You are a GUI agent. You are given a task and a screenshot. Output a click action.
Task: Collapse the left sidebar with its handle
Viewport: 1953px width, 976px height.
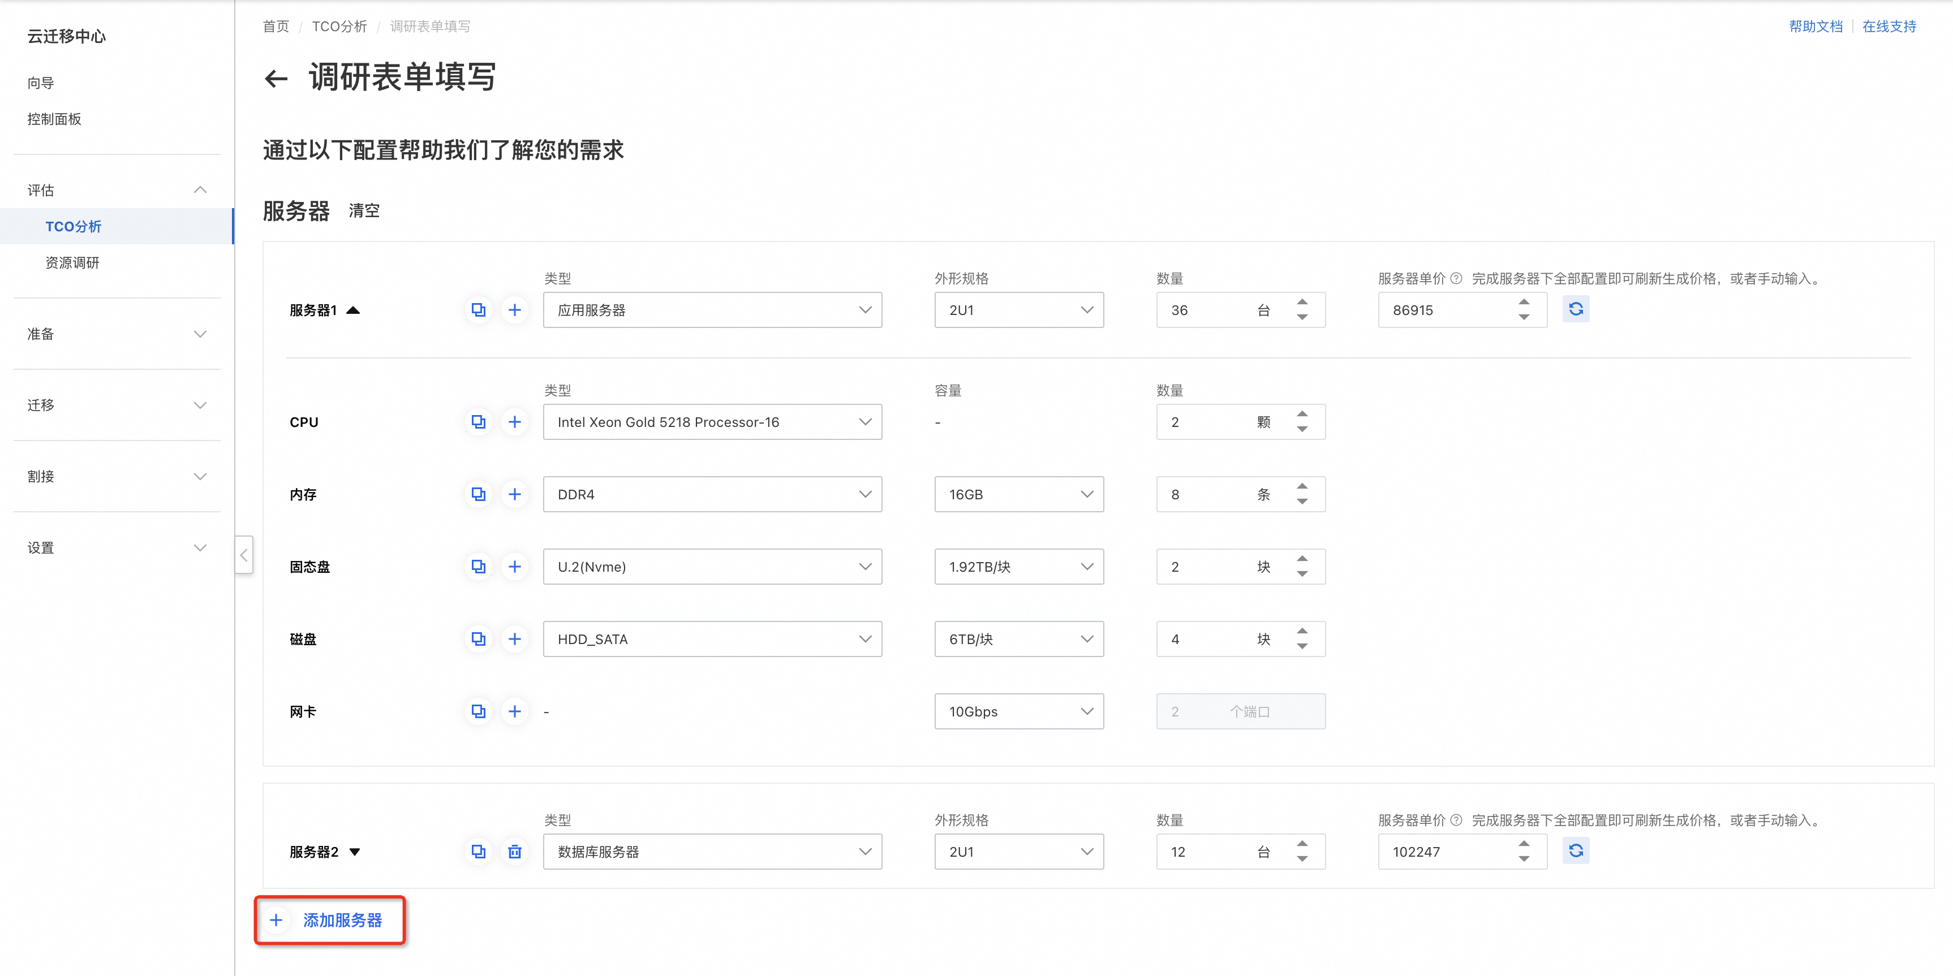coord(243,555)
